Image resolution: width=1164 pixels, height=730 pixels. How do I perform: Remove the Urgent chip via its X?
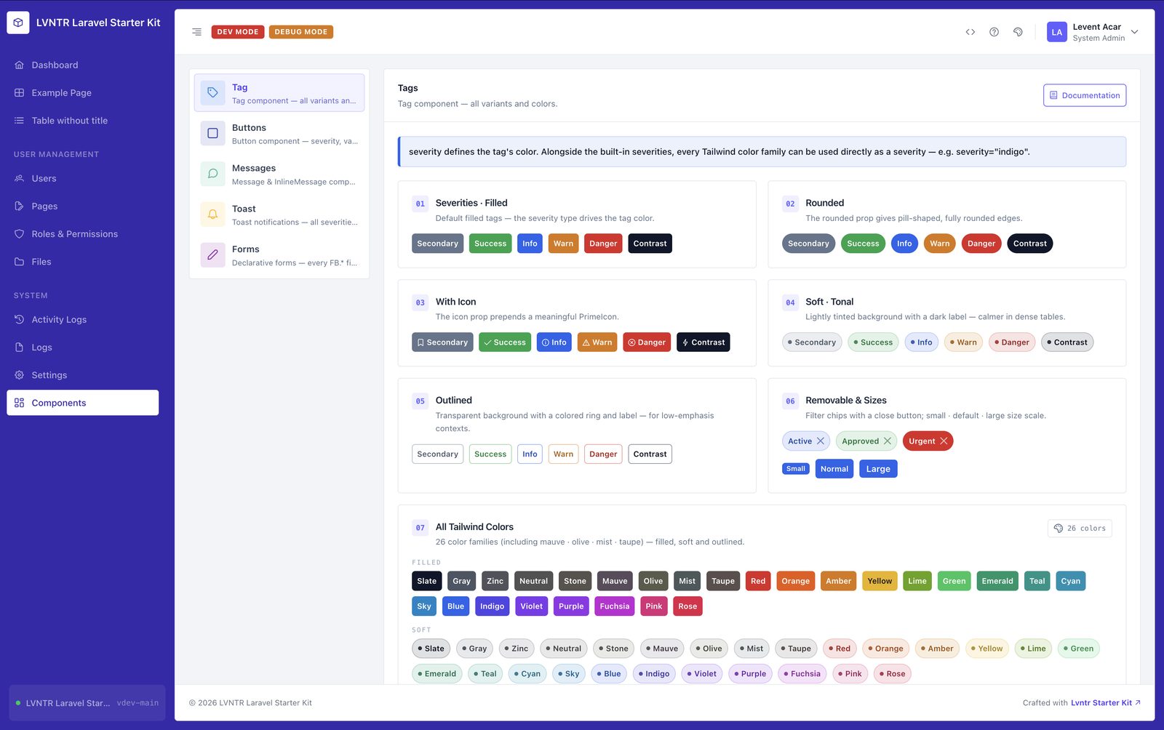pyautogui.click(x=944, y=441)
